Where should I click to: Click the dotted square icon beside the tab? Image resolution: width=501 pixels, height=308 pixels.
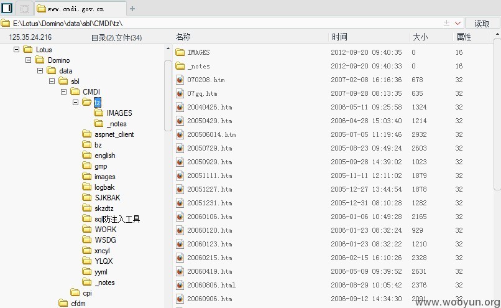pyautogui.click(x=25, y=8)
